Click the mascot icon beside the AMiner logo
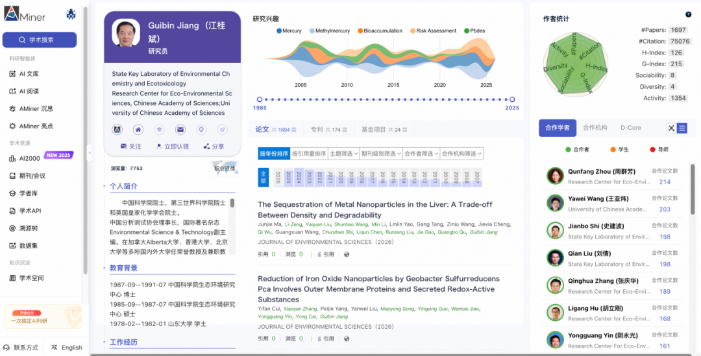This screenshot has width=701, height=356. [71, 14]
